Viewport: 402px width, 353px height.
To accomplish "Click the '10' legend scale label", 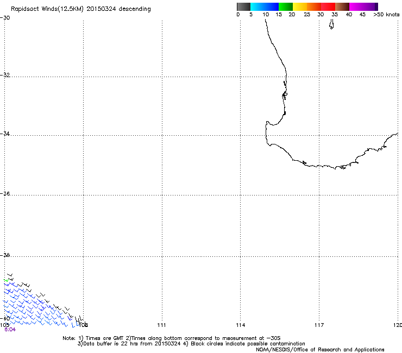I will (x=266, y=15).
